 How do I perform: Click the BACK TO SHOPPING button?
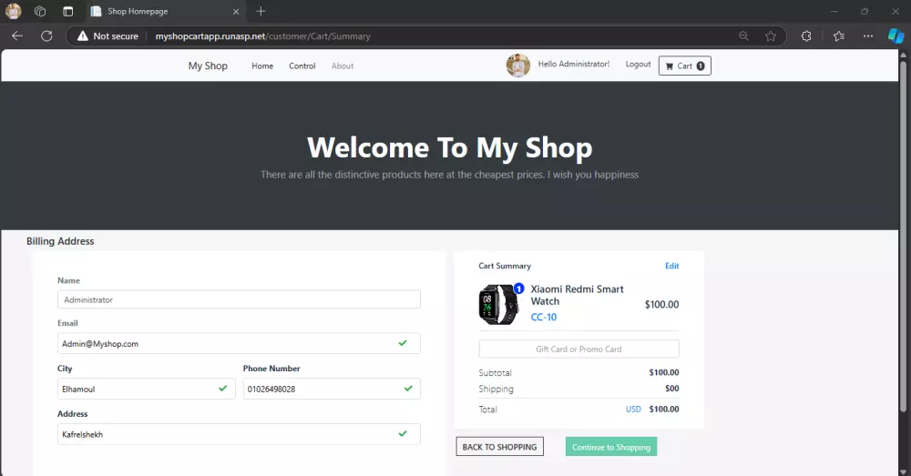pyautogui.click(x=499, y=446)
